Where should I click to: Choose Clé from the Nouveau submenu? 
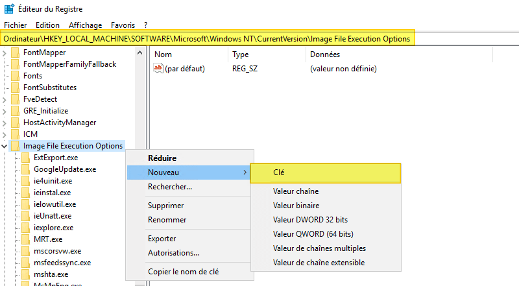coord(279,173)
